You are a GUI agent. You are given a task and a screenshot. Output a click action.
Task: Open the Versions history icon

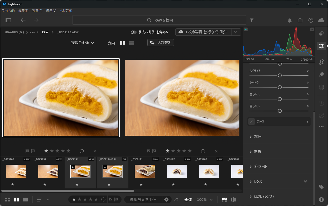click(x=321, y=103)
